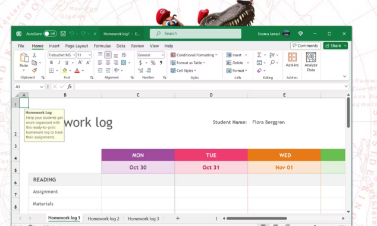Click the Comments button
The width and height of the screenshot is (377, 226).
306,46
